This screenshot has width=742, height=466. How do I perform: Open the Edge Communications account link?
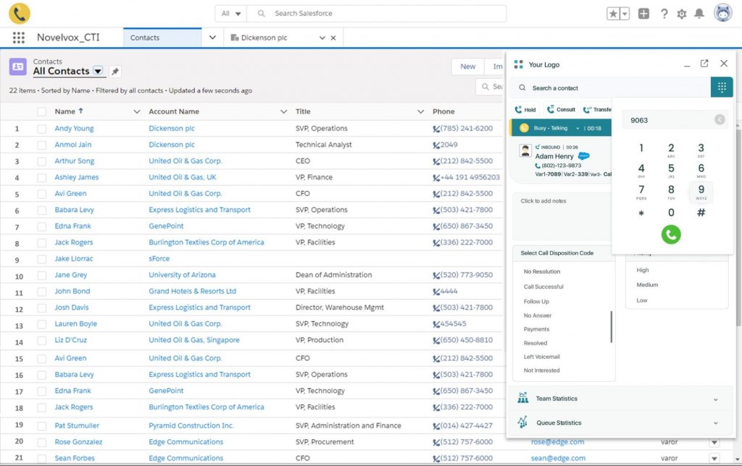coord(185,441)
